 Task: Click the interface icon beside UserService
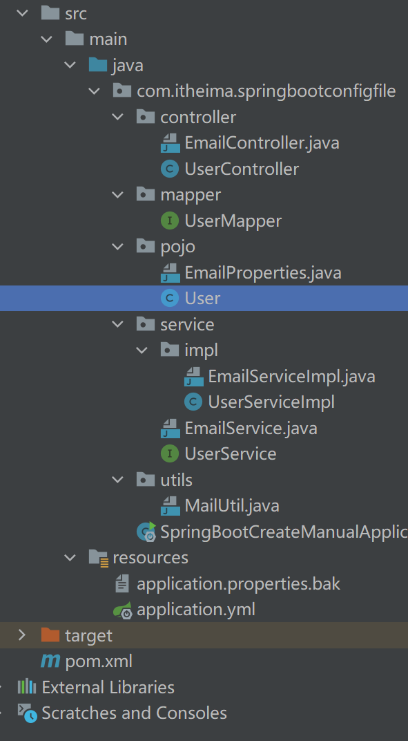coord(170,453)
